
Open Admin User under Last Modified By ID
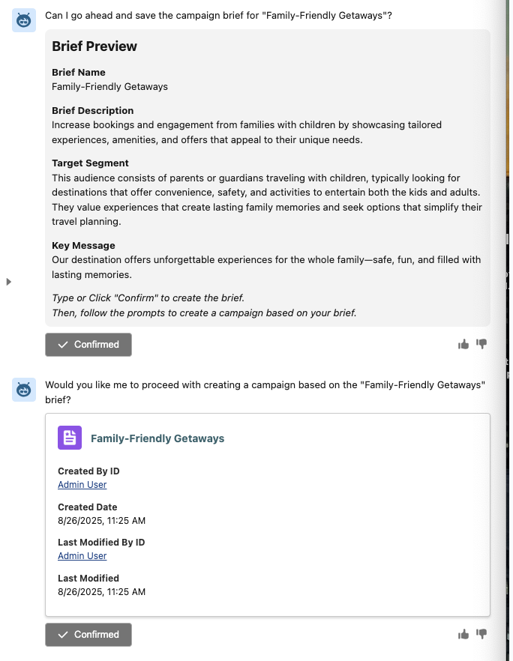click(82, 555)
